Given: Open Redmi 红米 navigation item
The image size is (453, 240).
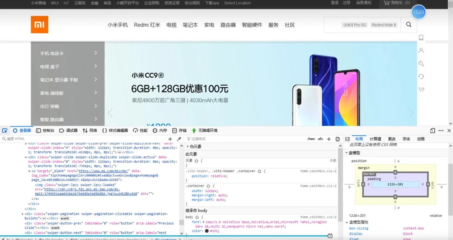Looking at the screenshot, I should [x=147, y=25].
